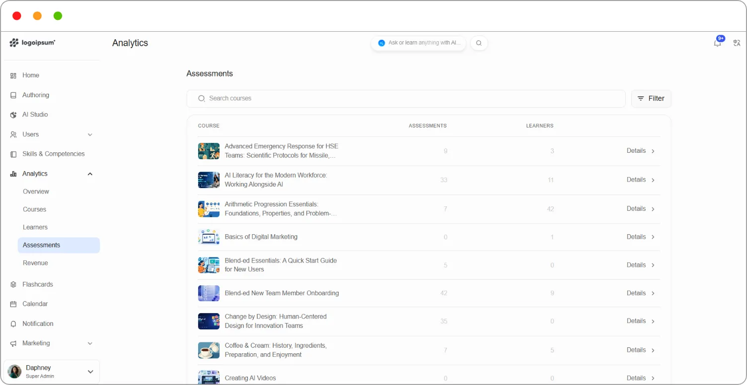This screenshot has width=747, height=385.
Task: Click the Calendar icon in sidebar
Action: (13, 304)
